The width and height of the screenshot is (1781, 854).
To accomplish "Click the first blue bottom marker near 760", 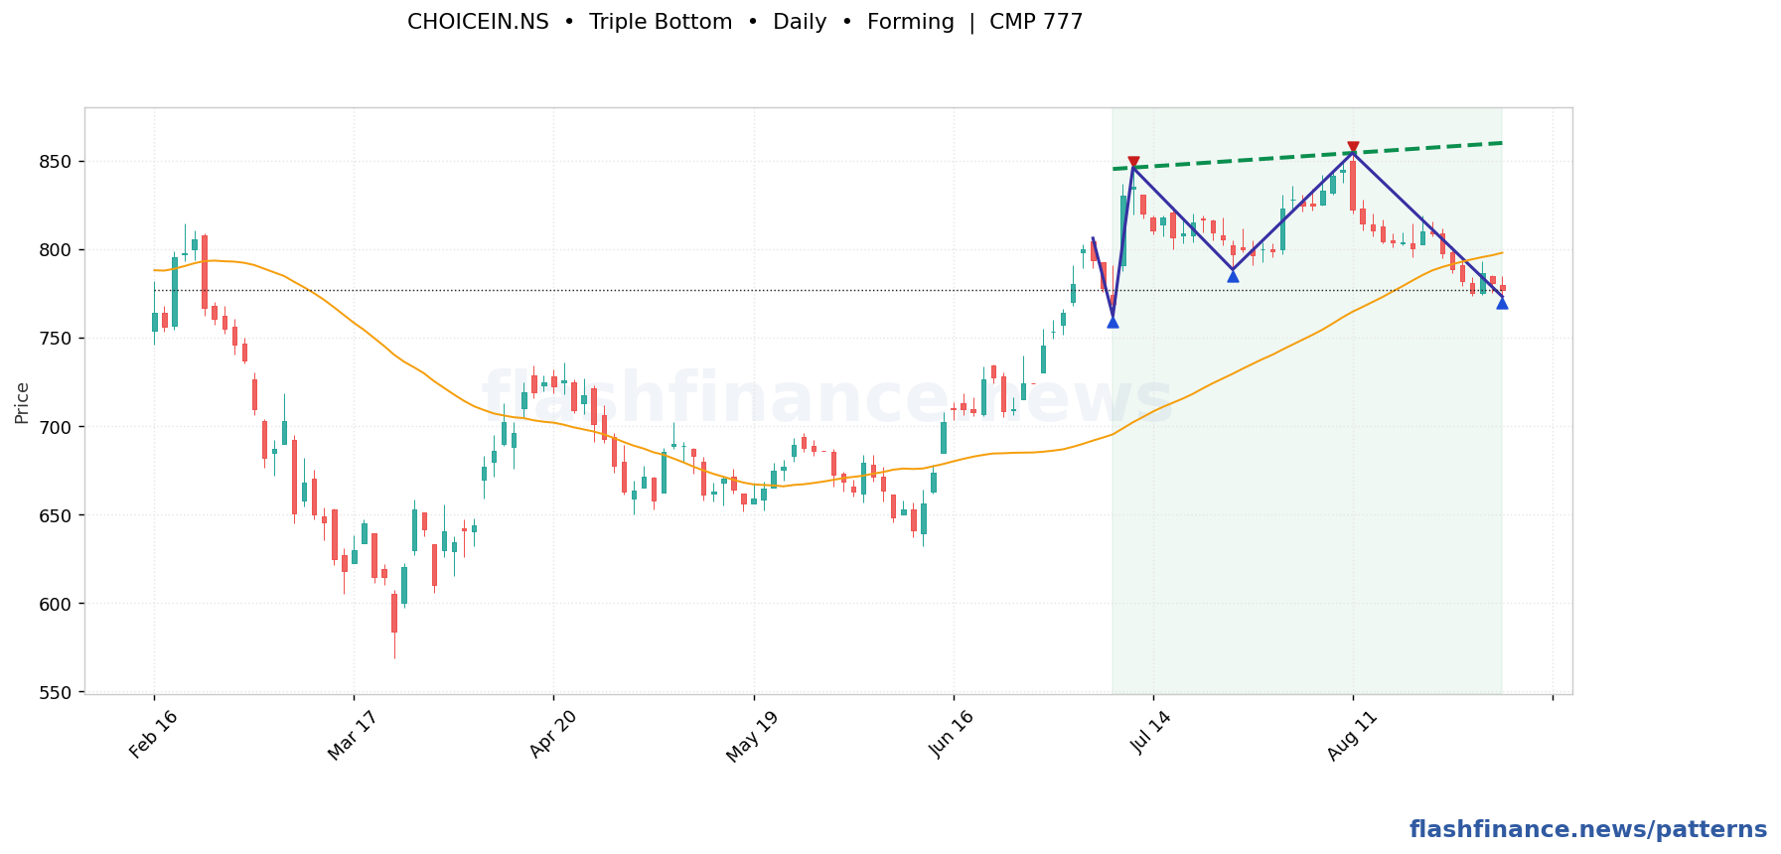I will pyautogui.click(x=1113, y=322).
